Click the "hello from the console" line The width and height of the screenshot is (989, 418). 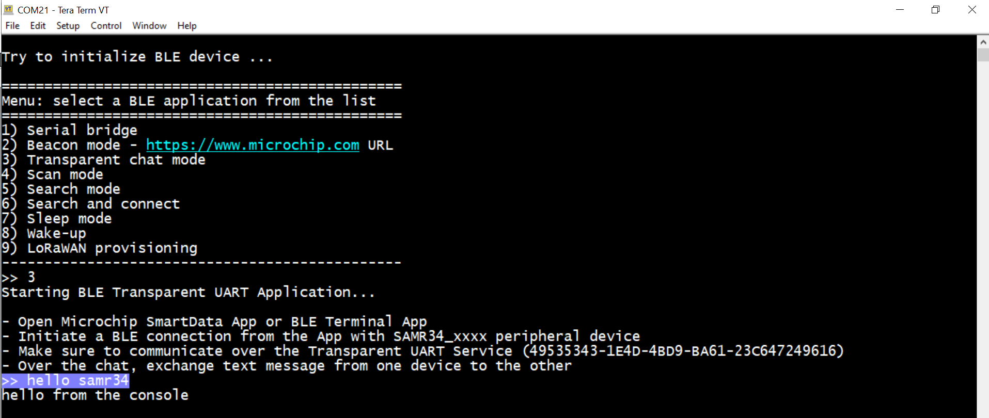[95, 395]
